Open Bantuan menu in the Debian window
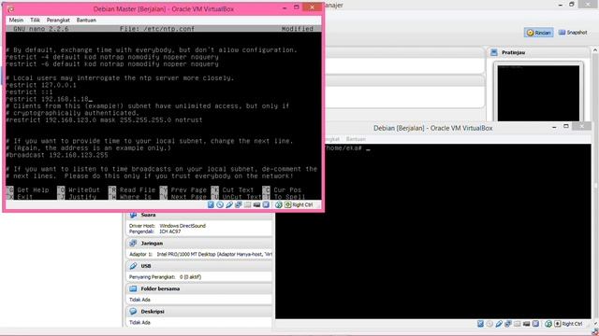Screen dimensions: 599x336 356,139
